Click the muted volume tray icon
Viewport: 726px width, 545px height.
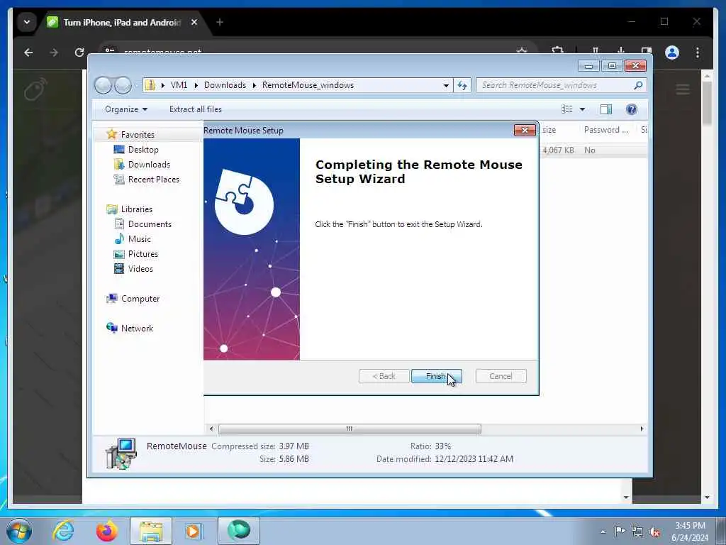pyautogui.click(x=654, y=532)
